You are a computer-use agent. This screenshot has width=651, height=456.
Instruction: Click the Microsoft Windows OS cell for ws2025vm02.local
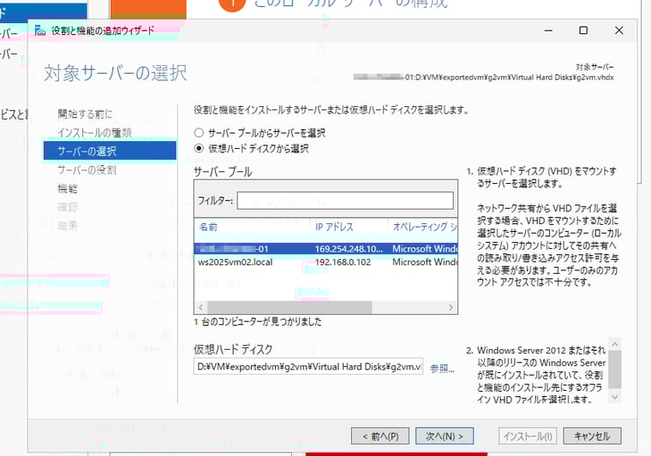[425, 262]
